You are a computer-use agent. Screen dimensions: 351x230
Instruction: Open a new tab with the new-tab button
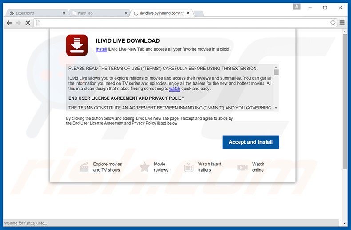(x=199, y=13)
